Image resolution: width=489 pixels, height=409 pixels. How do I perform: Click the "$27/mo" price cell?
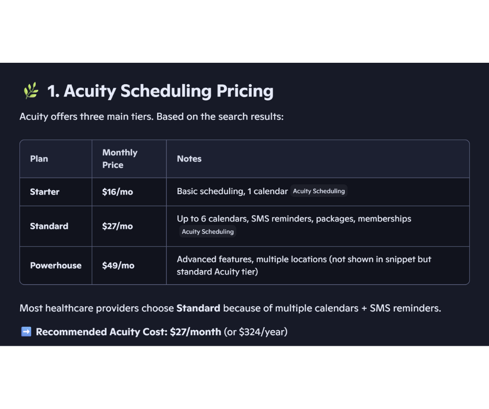click(x=118, y=226)
